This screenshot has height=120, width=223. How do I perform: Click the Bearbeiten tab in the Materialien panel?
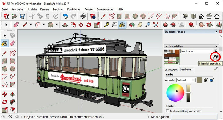(186, 69)
